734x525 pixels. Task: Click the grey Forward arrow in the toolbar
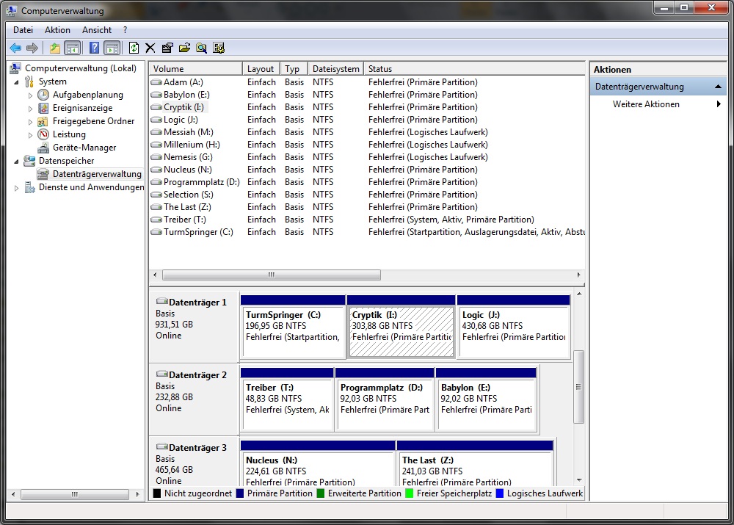click(x=32, y=48)
